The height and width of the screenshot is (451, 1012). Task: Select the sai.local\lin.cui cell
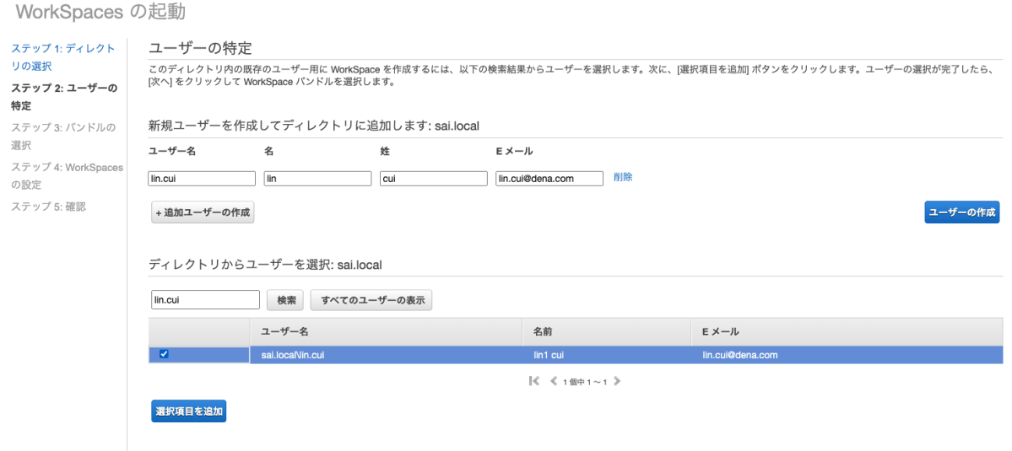tap(386, 355)
